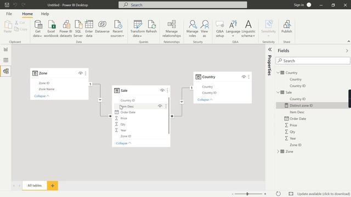Open Dataverse connector
The height and width of the screenshot is (197, 351).
click(102, 27)
